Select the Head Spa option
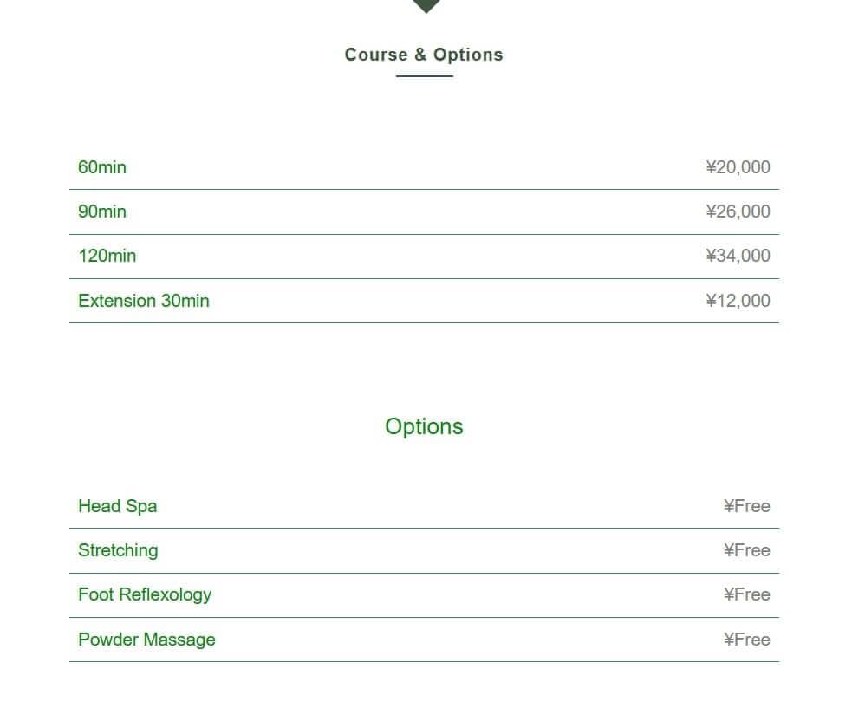Viewport: 852px width, 708px height. (118, 506)
